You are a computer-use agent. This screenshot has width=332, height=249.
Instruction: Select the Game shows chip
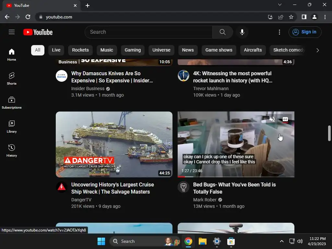(219, 50)
